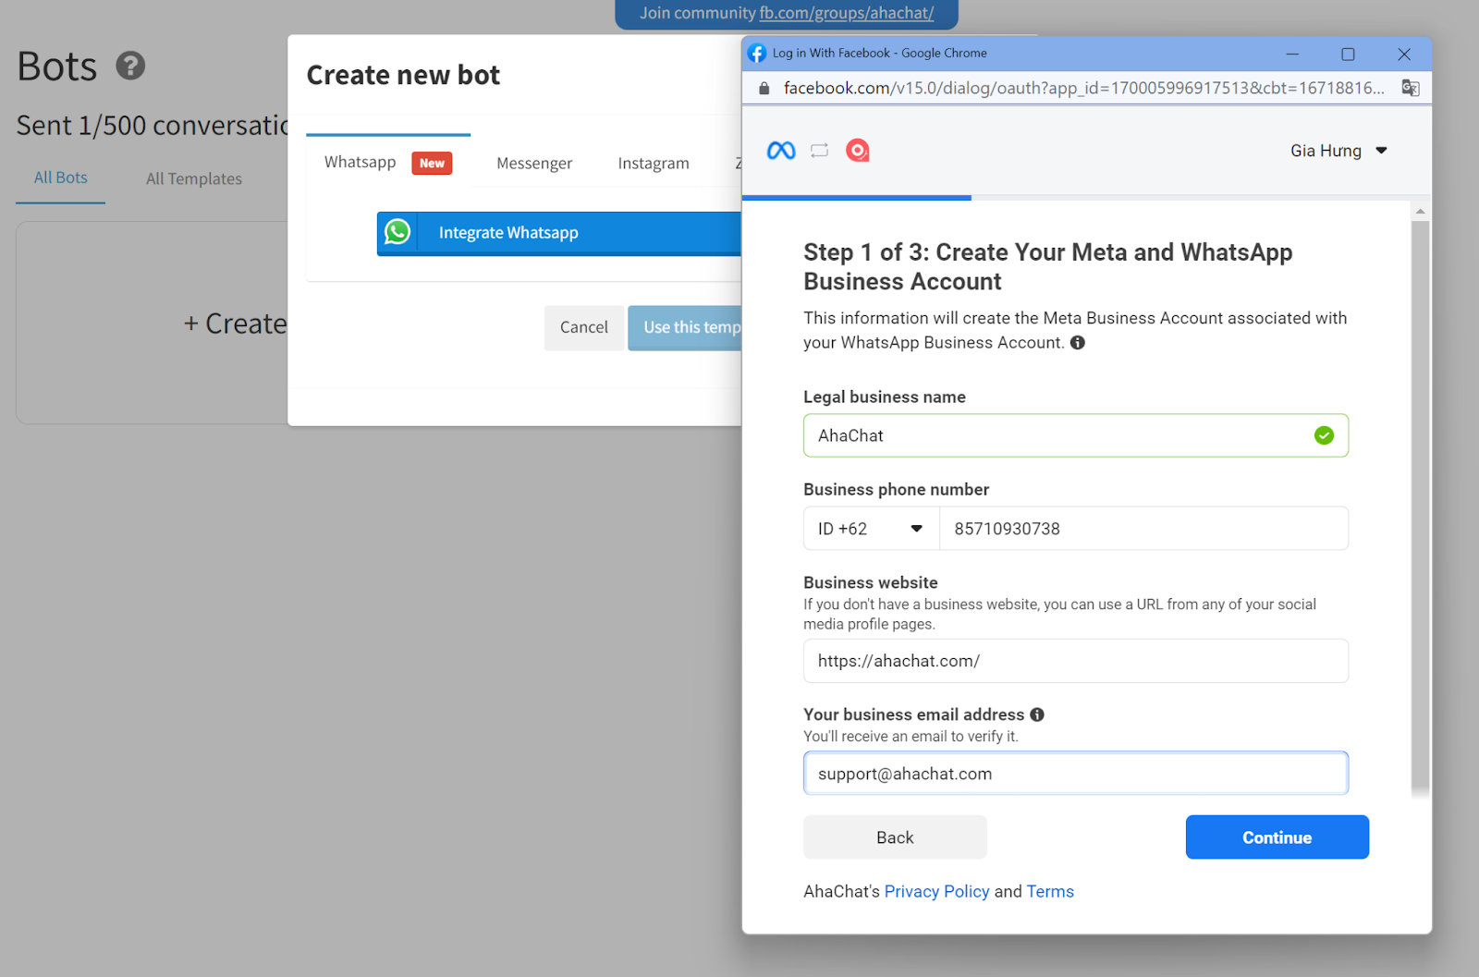This screenshot has width=1479, height=977.
Task: Click the sync arrows icon between Meta and AhaChat
Action: (820, 150)
